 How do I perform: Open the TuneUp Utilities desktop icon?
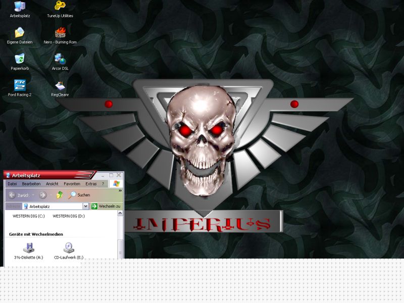[x=60, y=10]
